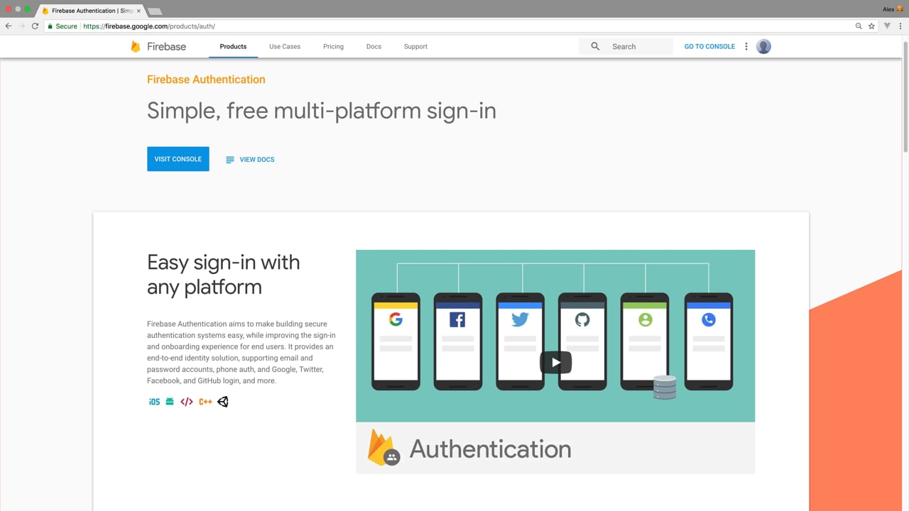Click the Alex profile button in the title bar
Image resolution: width=909 pixels, height=511 pixels.
(892, 9)
